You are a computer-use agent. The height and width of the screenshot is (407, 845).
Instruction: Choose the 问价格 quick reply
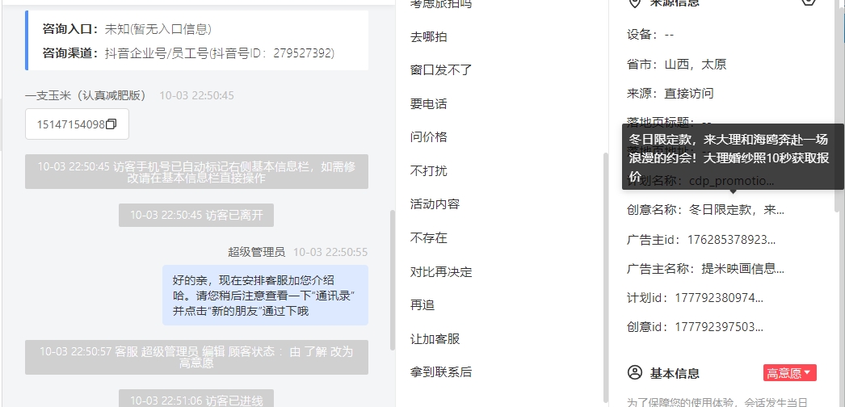pos(428,137)
